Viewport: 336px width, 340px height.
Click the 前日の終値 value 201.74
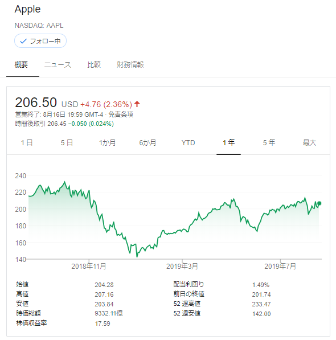coord(261,294)
